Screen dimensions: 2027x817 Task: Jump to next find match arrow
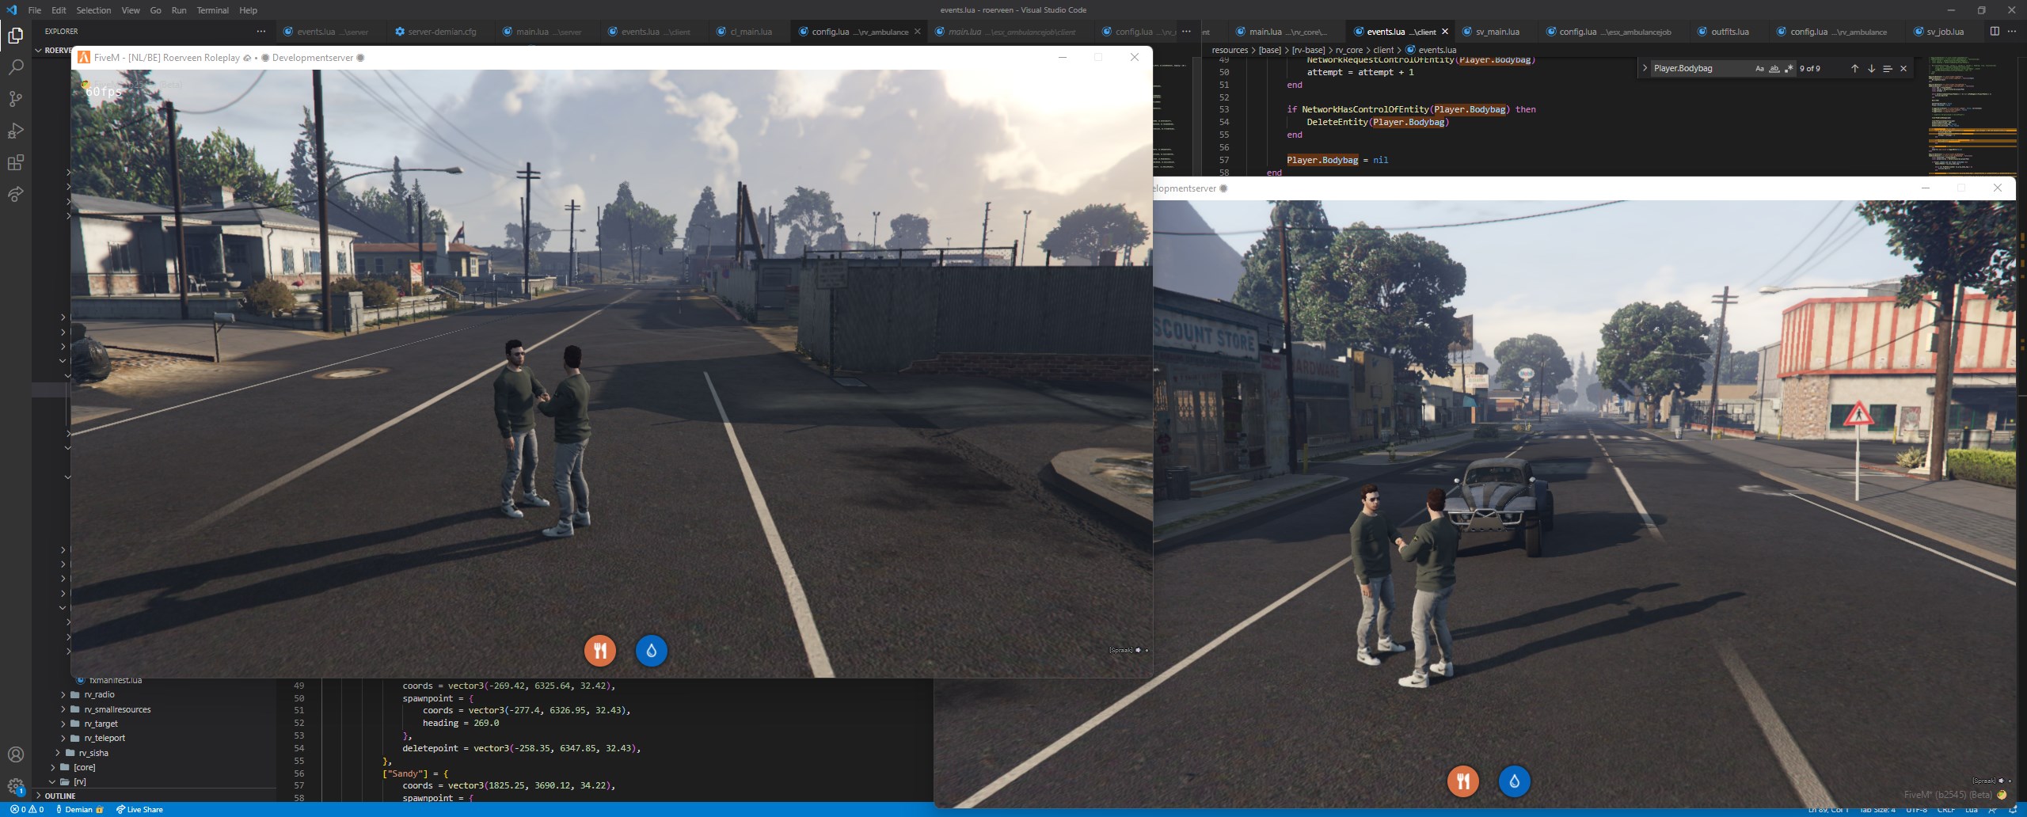(1871, 69)
